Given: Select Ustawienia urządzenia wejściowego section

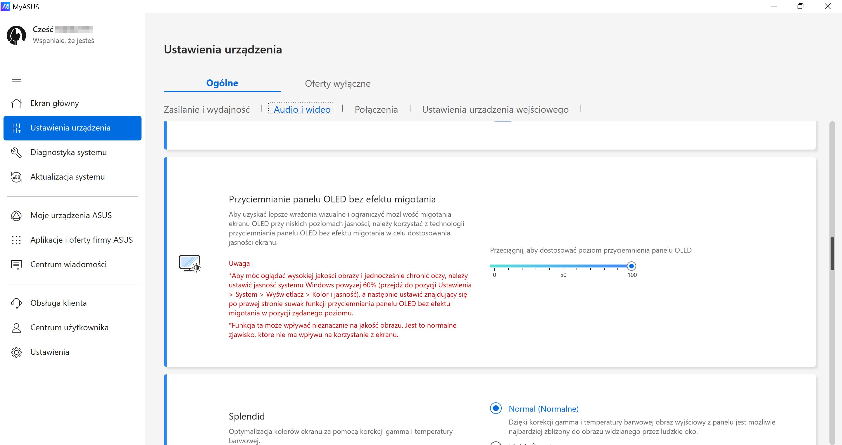Looking at the screenshot, I should (x=495, y=109).
